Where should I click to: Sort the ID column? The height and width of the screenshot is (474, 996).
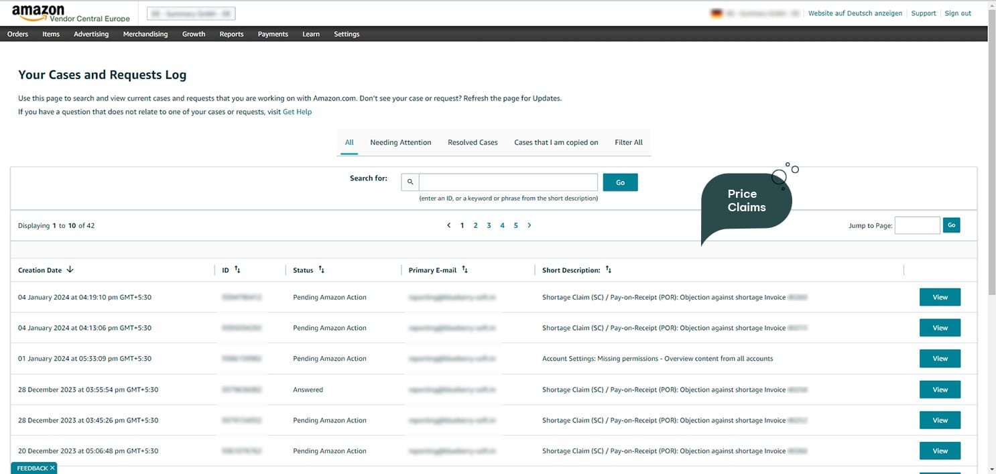point(237,270)
